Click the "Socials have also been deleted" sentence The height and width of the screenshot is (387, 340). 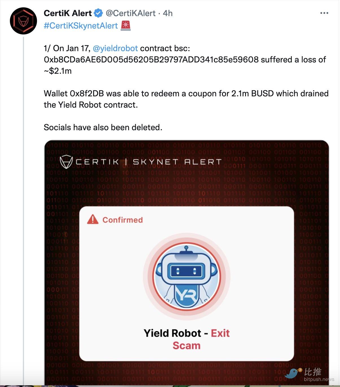[x=103, y=127]
